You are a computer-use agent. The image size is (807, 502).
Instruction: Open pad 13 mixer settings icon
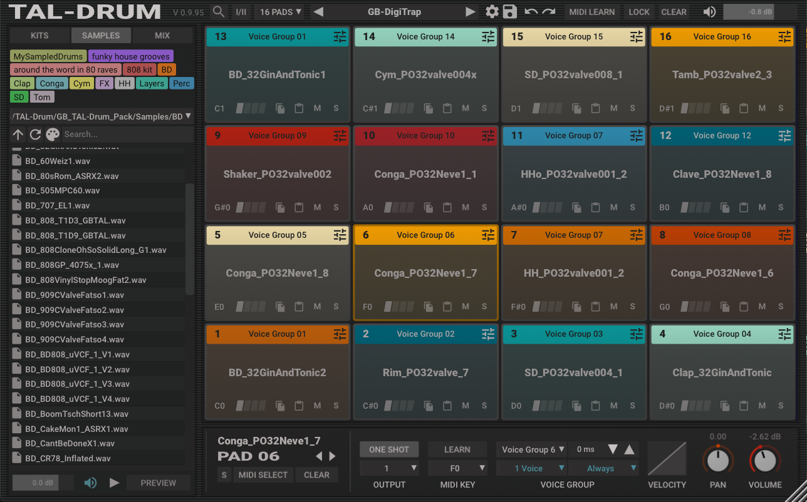point(340,37)
